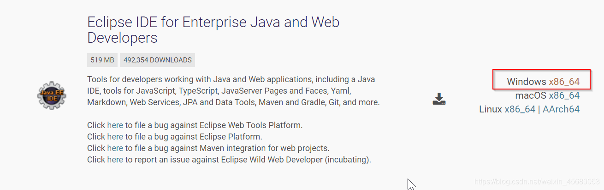Open 'here' link for Wild Web Developer issue
The width and height of the screenshot is (604, 190).
(x=115, y=160)
